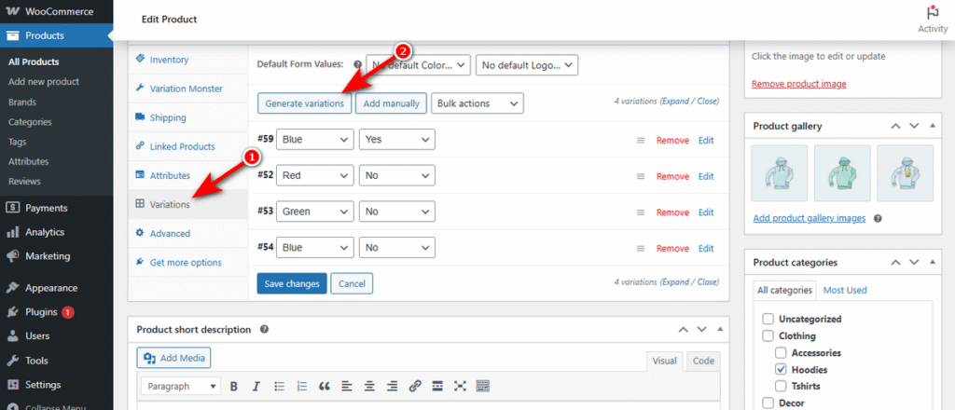The image size is (955, 410).
Task: Align text left in editor
Action: pos(347,386)
